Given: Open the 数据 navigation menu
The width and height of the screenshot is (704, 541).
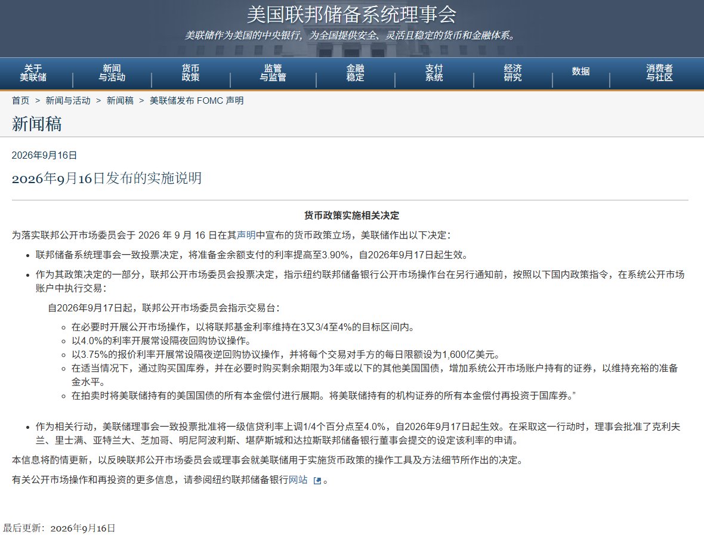Looking at the screenshot, I should [581, 72].
